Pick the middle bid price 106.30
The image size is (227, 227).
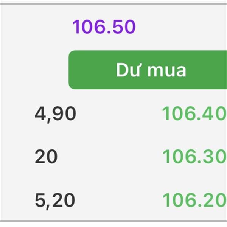click(x=194, y=157)
